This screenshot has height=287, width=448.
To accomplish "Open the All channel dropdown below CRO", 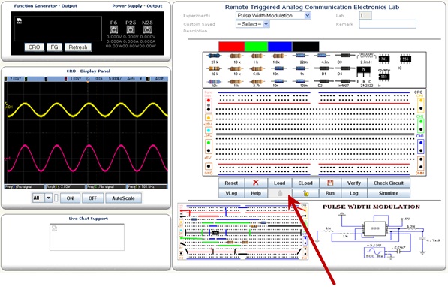I will point(42,198).
